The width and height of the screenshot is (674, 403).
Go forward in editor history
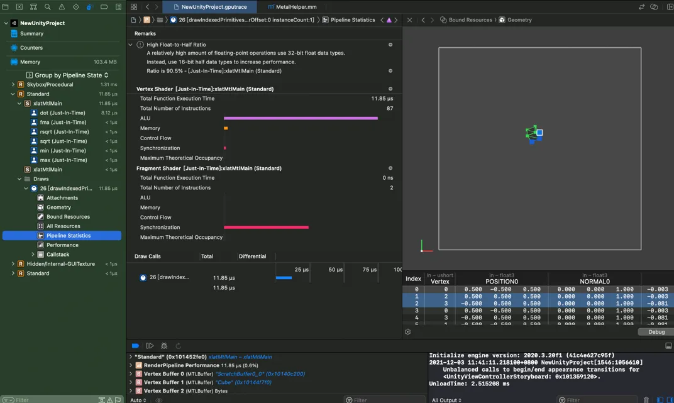click(157, 7)
